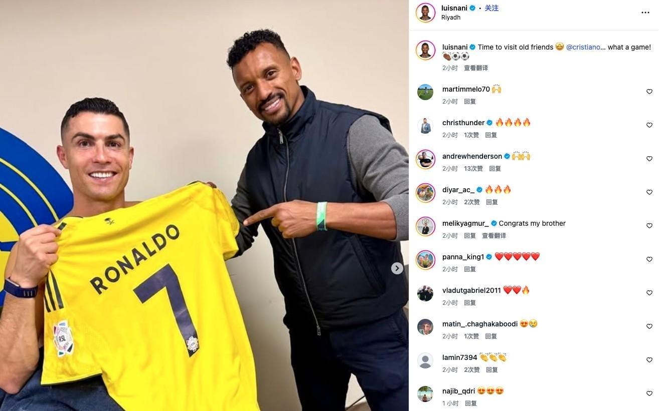Open the @cristiano mention link
The width and height of the screenshot is (659, 411).
[x=583, y=47]
